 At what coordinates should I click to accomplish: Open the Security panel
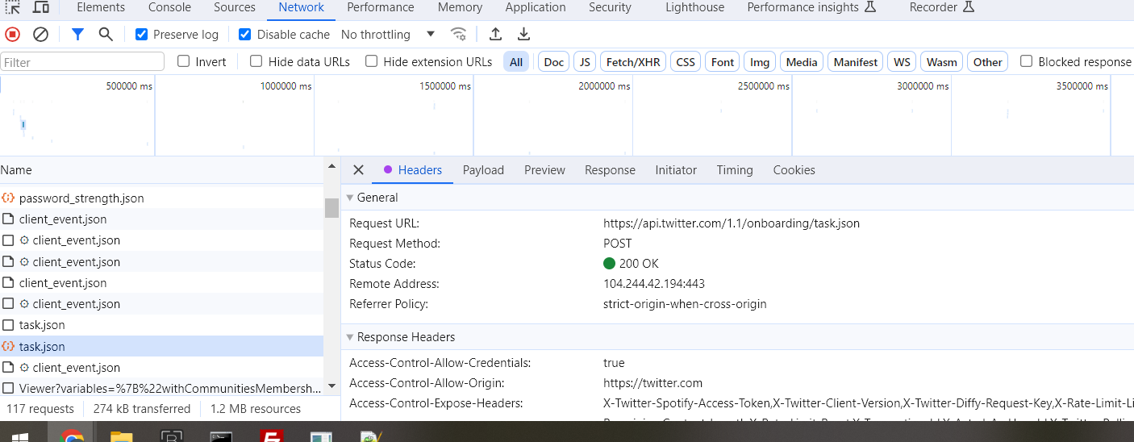click(610, 7)
